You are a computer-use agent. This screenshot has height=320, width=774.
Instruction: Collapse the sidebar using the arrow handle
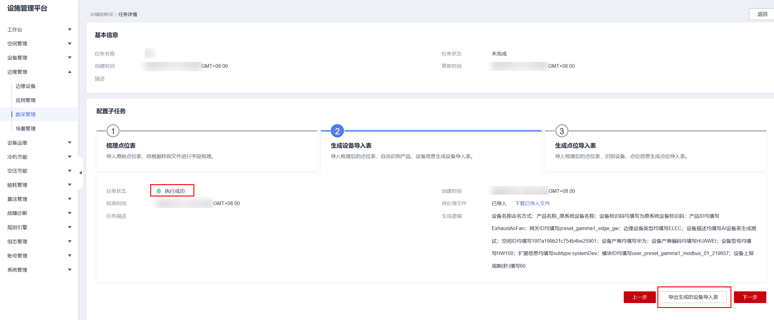point(81,173)
